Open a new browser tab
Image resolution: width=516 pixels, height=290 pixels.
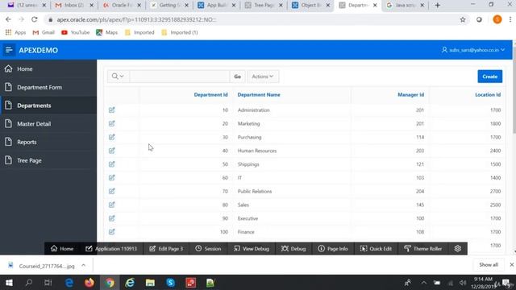437,6
